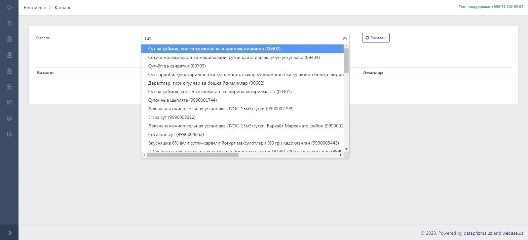The image size is (528, 240).
Task: Select 'Дарахтлар, тирик гуллар' option (00602)
Action: pos(243,83)
